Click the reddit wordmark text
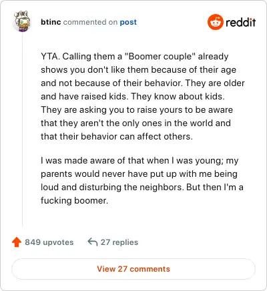267x291 pixels. (240, 22)
